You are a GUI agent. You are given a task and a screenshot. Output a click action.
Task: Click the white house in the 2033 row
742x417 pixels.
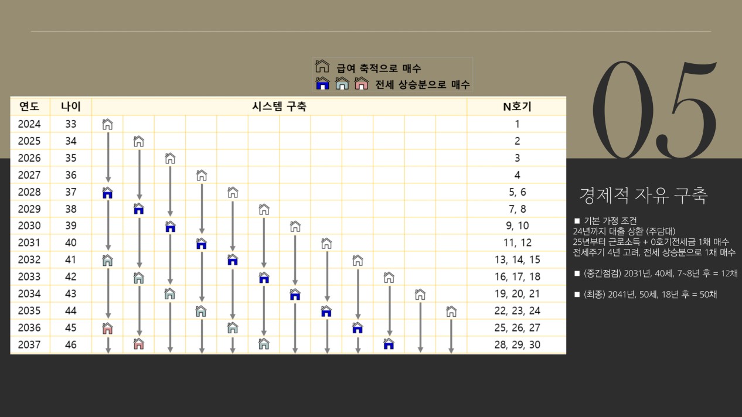tap(389, 277)
